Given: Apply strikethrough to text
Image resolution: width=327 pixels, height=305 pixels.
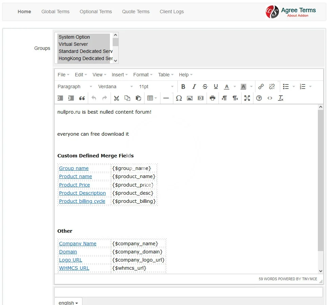Looking at the screenshot, I should coord(205,87).
